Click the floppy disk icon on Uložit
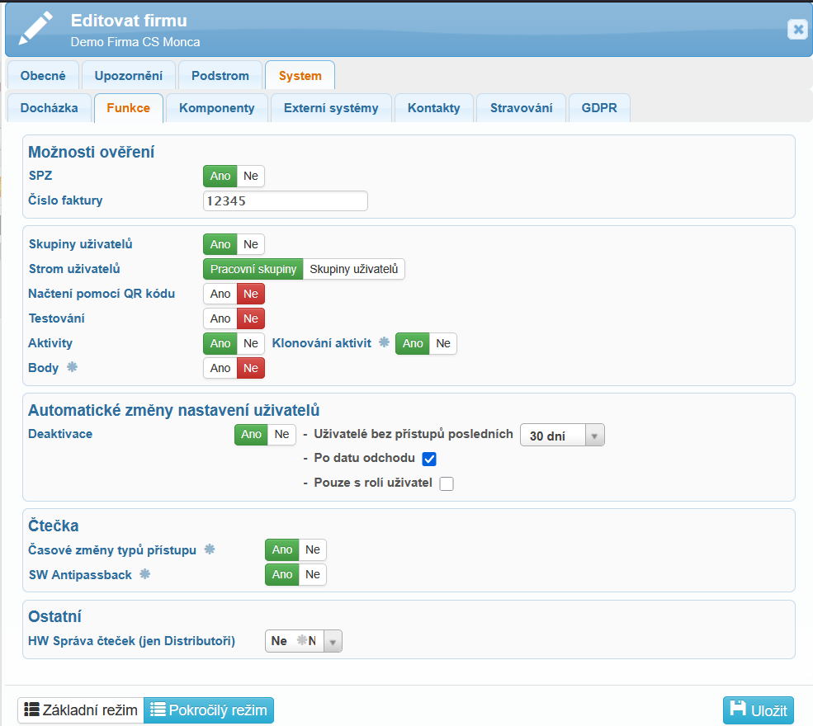The image size is (813, 726). [x=738, y=709]
